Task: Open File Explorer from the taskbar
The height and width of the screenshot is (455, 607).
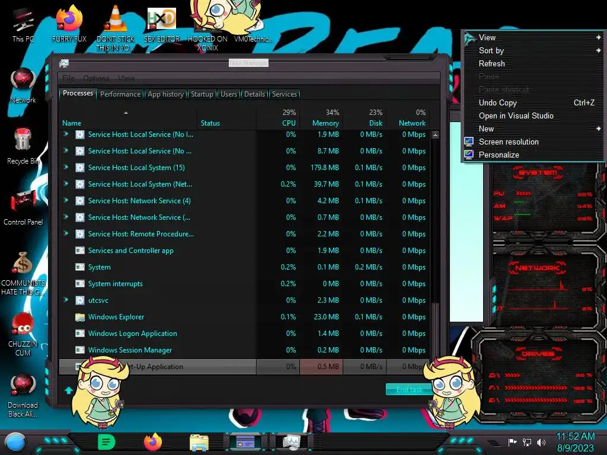Action: [x=199, y=443]
